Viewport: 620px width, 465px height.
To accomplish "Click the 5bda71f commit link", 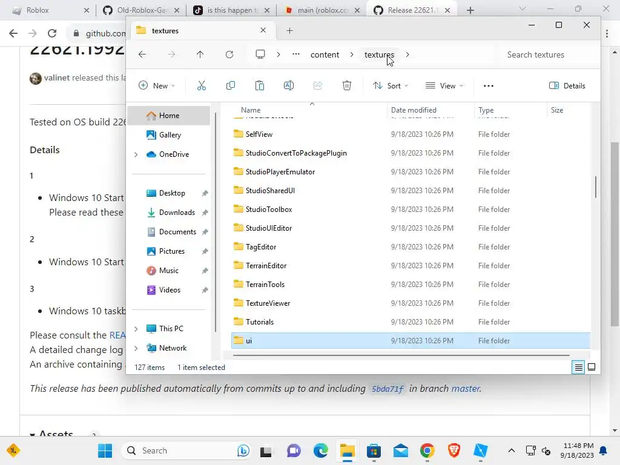I will (387, 389).
